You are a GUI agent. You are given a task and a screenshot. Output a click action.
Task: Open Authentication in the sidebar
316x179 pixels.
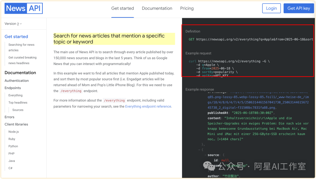(16, 80)
